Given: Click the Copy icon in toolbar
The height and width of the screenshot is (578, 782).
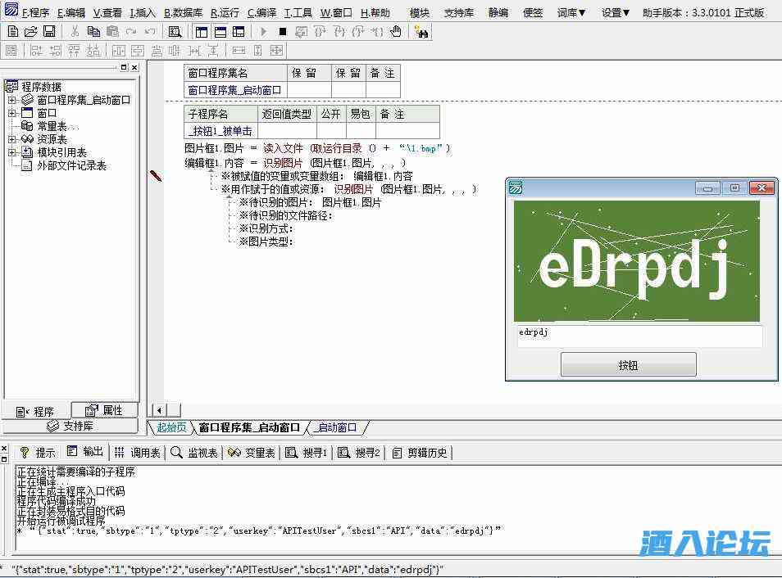Looking at the screenshot, I should (x=93, y=32).
